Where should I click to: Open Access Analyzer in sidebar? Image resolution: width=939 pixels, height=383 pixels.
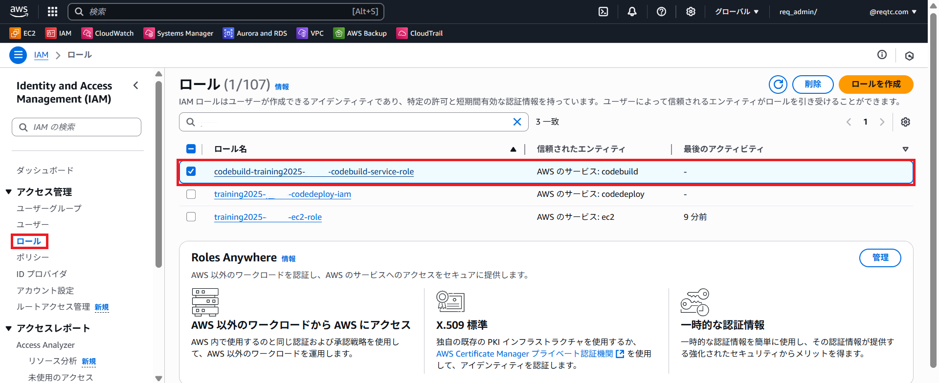45,345
